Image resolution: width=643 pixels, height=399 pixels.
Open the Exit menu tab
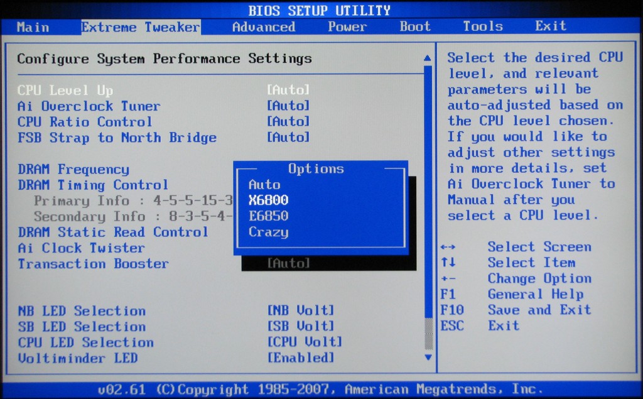click(550, 26)
